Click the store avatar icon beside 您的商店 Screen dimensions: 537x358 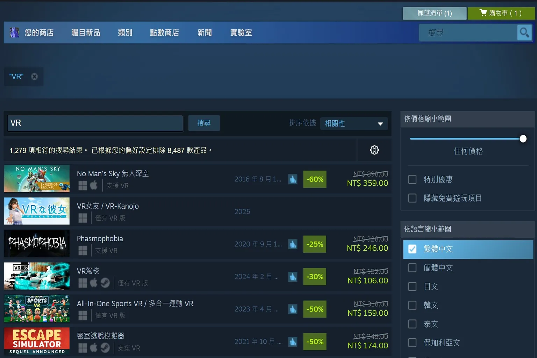pos(14,33)
